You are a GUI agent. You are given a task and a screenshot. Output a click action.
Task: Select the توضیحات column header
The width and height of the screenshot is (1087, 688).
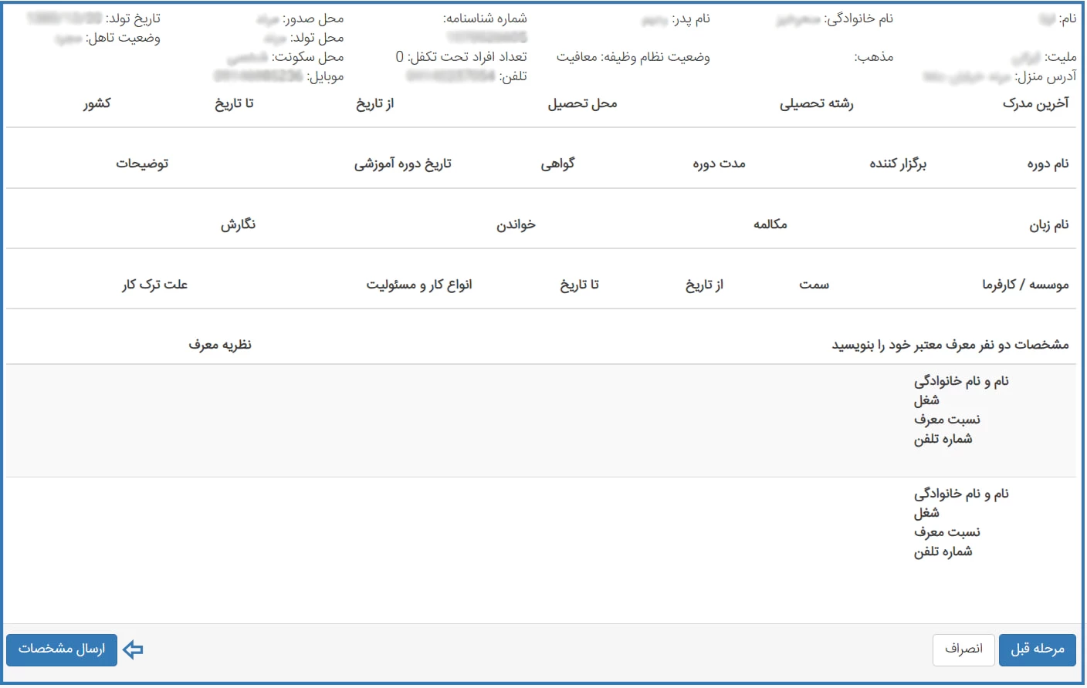(x=142, y=164)
